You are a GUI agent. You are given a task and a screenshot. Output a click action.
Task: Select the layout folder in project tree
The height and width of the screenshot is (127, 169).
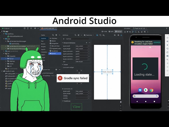11,59
